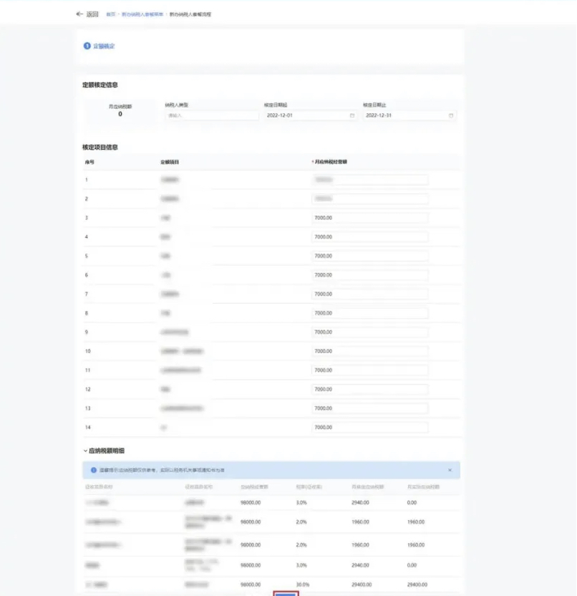Open the 纳税人类型 selection field
Screen dimensions: 577x596
pos(211,115)
